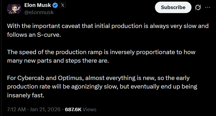
Task: Open the three-dot More options menu
Action: tap(207, 7)
